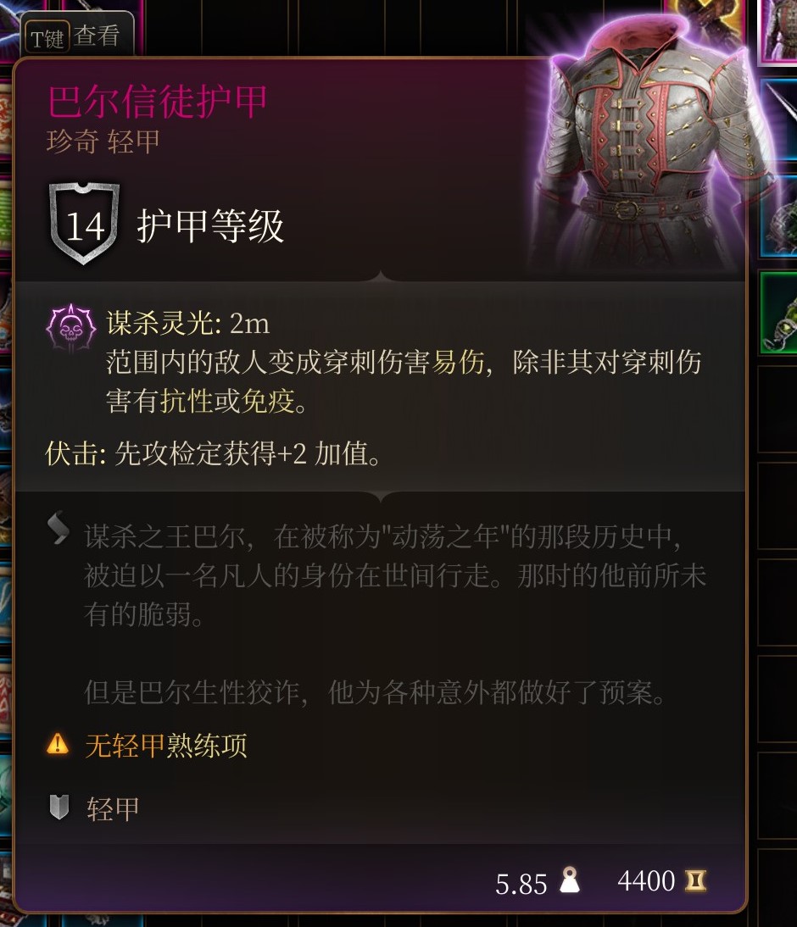Image resolution: width=797 pixels, height=927 pixels.
Task: Select the top-right pink-bordered inventory item
Action: (778, 31)
